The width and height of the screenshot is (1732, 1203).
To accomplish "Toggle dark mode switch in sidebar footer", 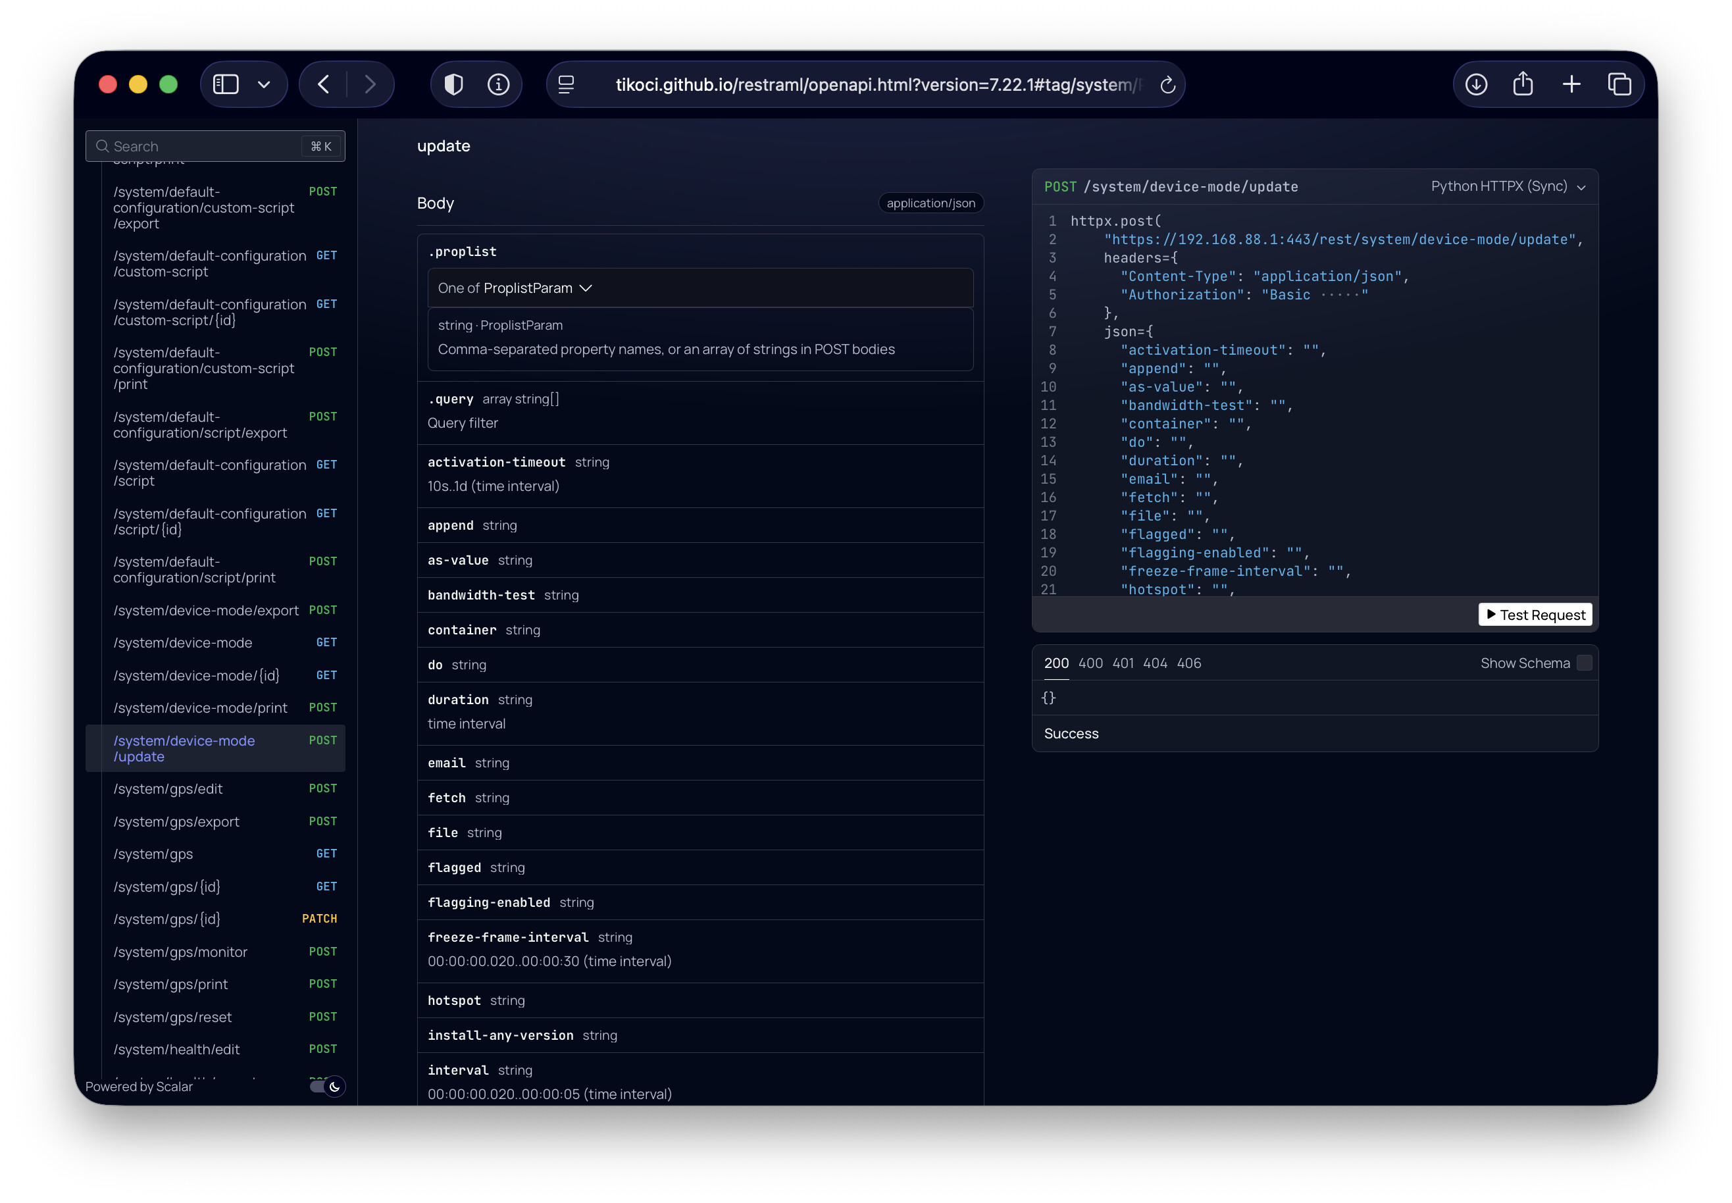I will tap(327, 1086).
